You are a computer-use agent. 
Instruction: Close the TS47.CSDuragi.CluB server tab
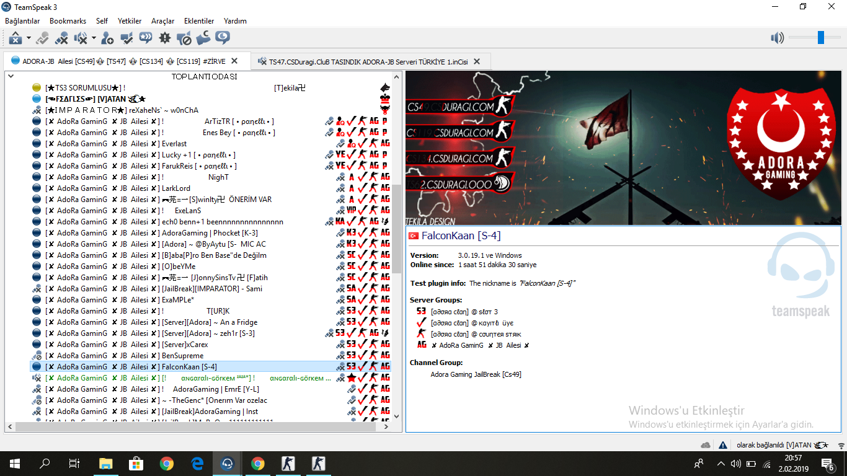point(477,61)
